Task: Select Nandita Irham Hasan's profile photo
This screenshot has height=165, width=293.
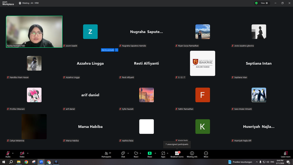Action: [x=34, y=63]
